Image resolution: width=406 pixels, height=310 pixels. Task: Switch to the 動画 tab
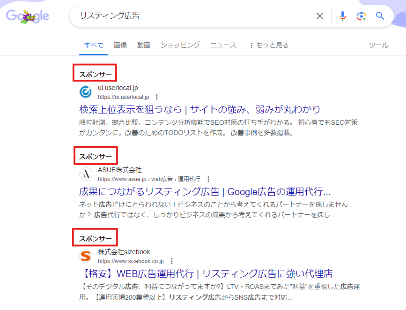point(144,45)
